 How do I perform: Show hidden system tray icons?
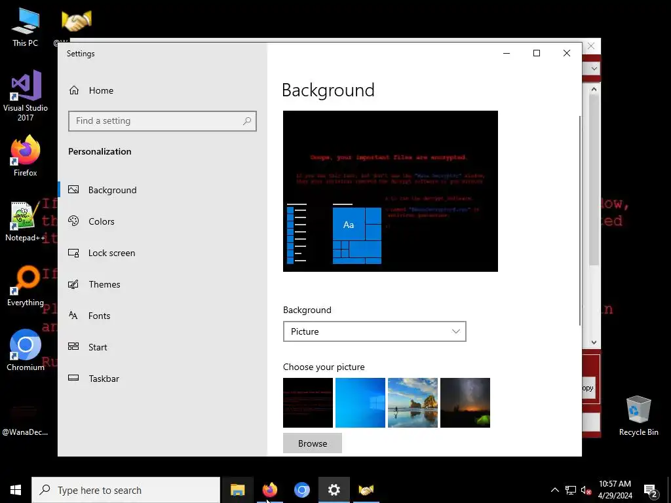click(554, 490)
